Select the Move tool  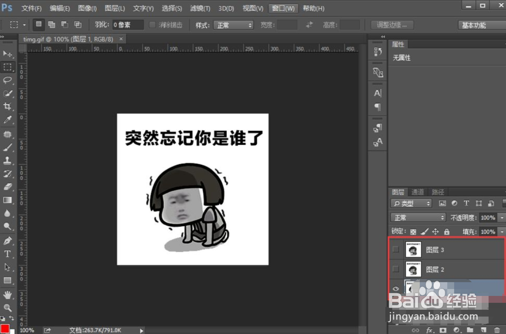(x=7, y=54)
